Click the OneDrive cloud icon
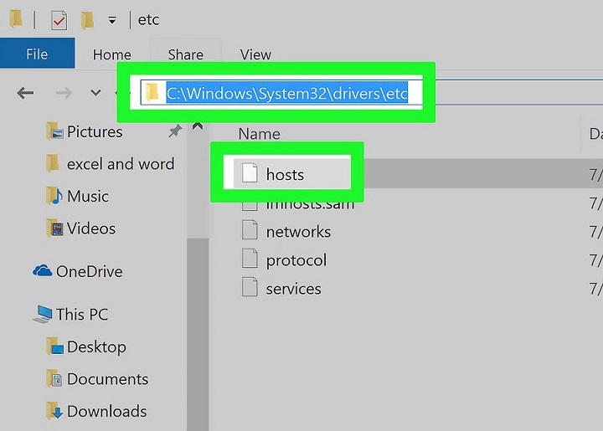The height and width of the screenshot is (431, 603). (x=43, y=271)
